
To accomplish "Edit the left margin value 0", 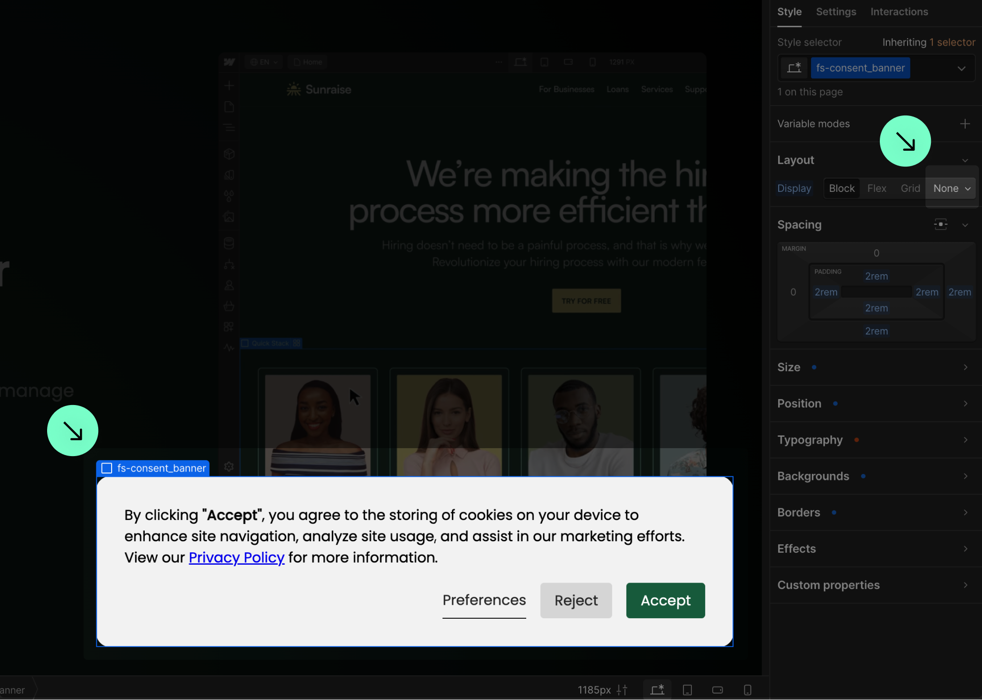I will pyautogui.click(x=793, y=292).
